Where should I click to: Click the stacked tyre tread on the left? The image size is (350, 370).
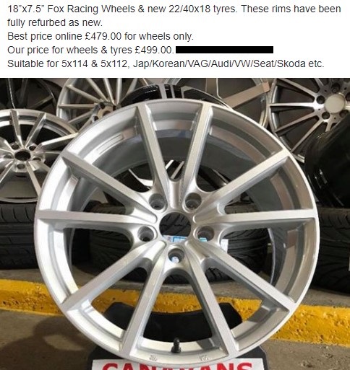[18, 234]
